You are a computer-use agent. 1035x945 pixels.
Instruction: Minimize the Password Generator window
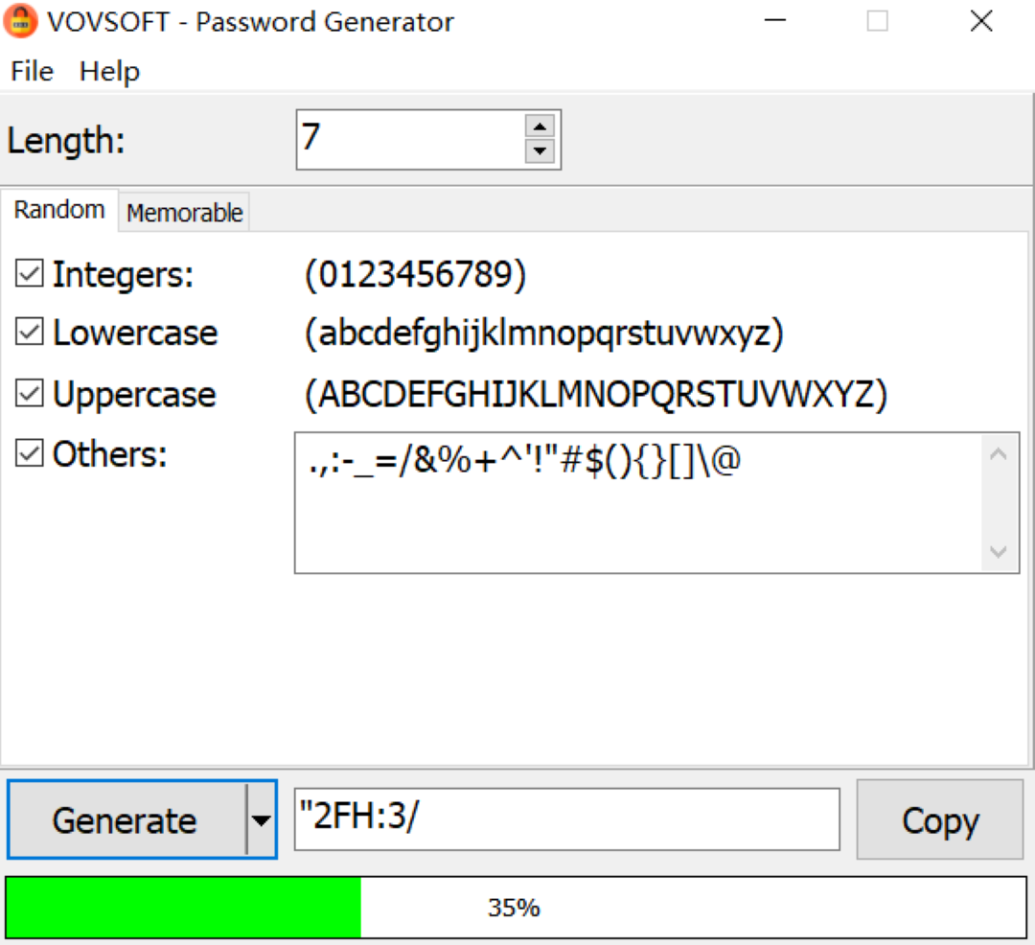point(775,21)
